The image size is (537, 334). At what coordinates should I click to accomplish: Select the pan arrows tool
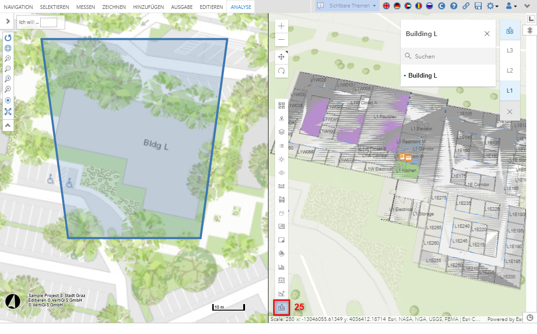tap(282, 57)
